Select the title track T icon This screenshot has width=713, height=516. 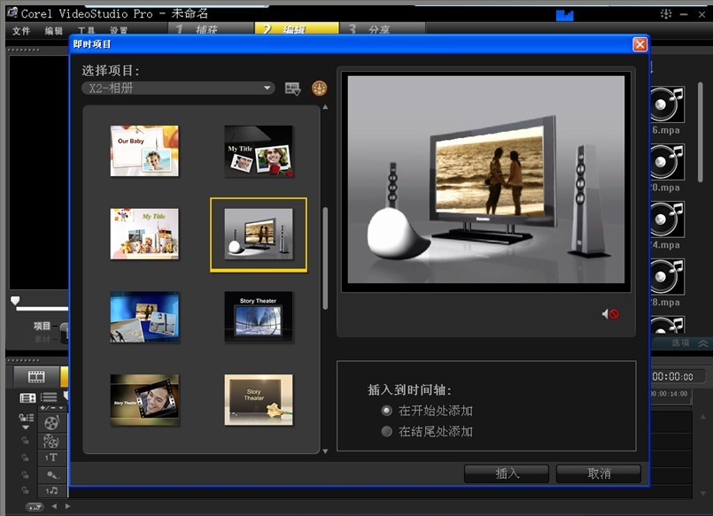tap(52, 458)
